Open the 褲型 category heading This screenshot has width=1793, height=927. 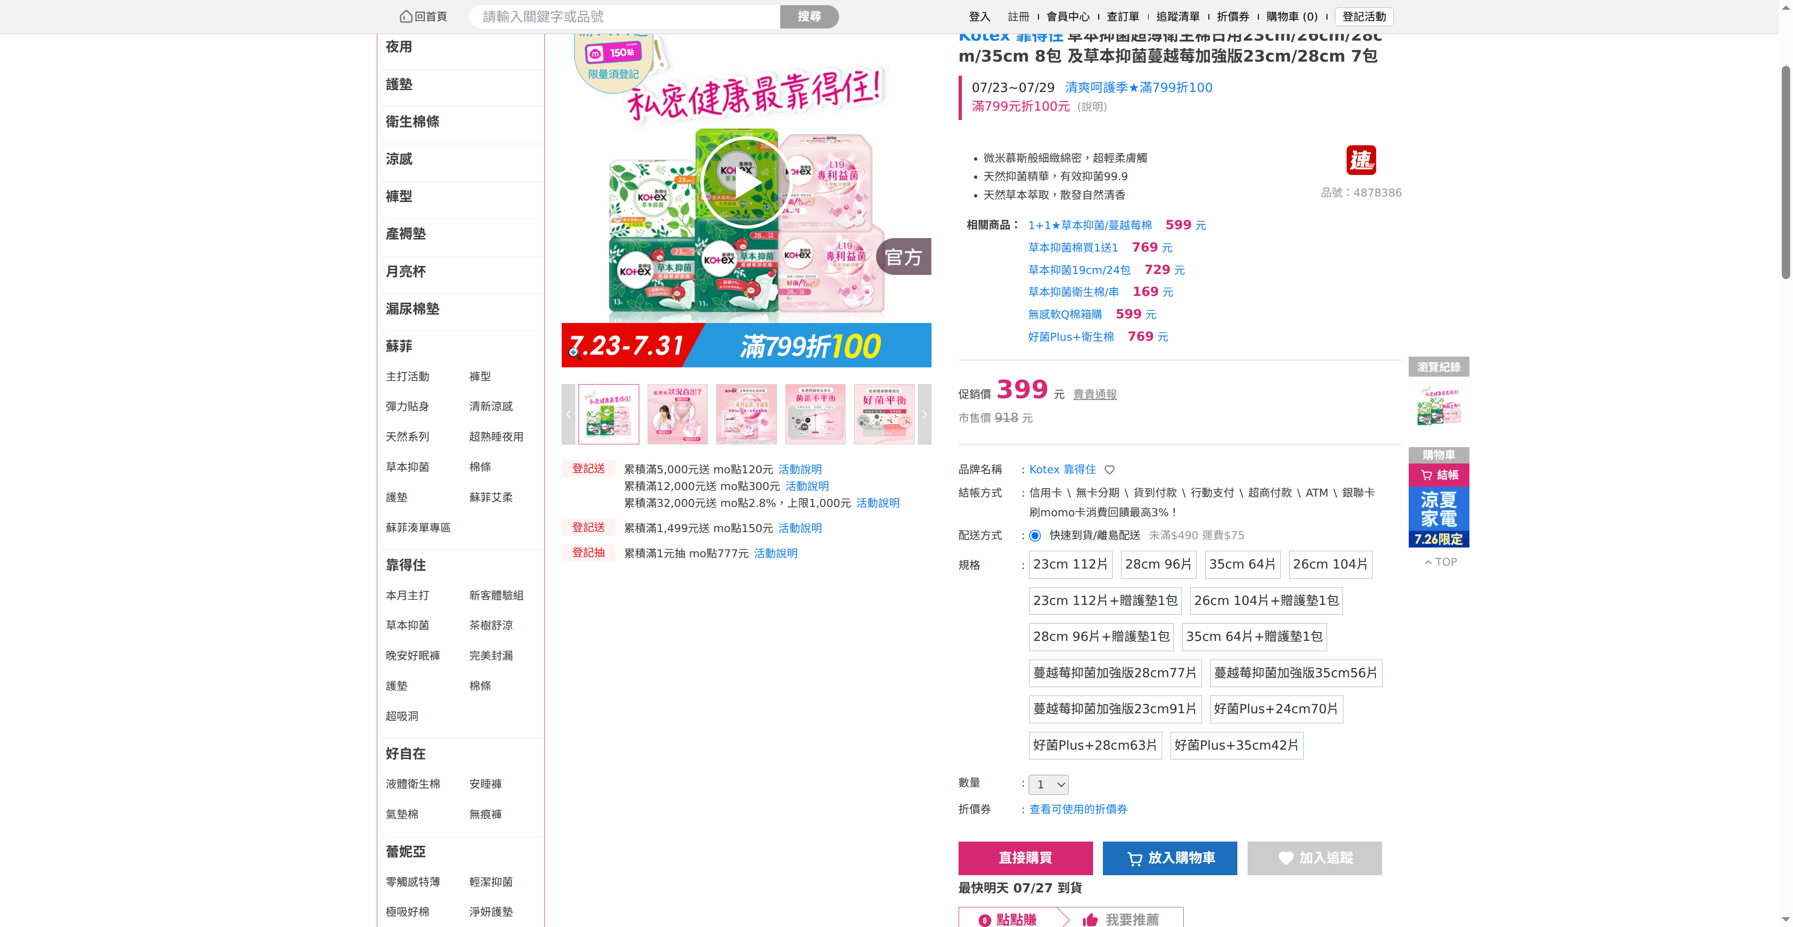(399, 196)
